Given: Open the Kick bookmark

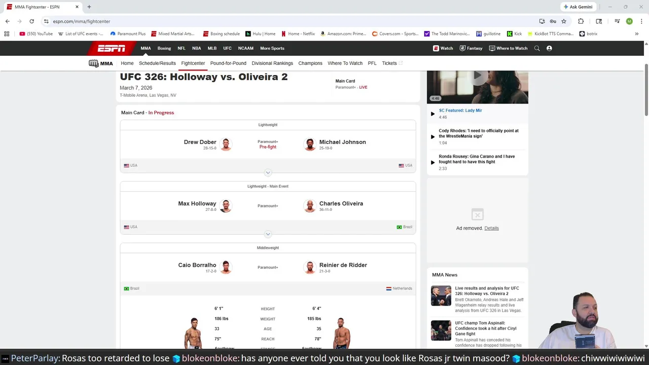Looking at the screenshot, I should point(514,34).
